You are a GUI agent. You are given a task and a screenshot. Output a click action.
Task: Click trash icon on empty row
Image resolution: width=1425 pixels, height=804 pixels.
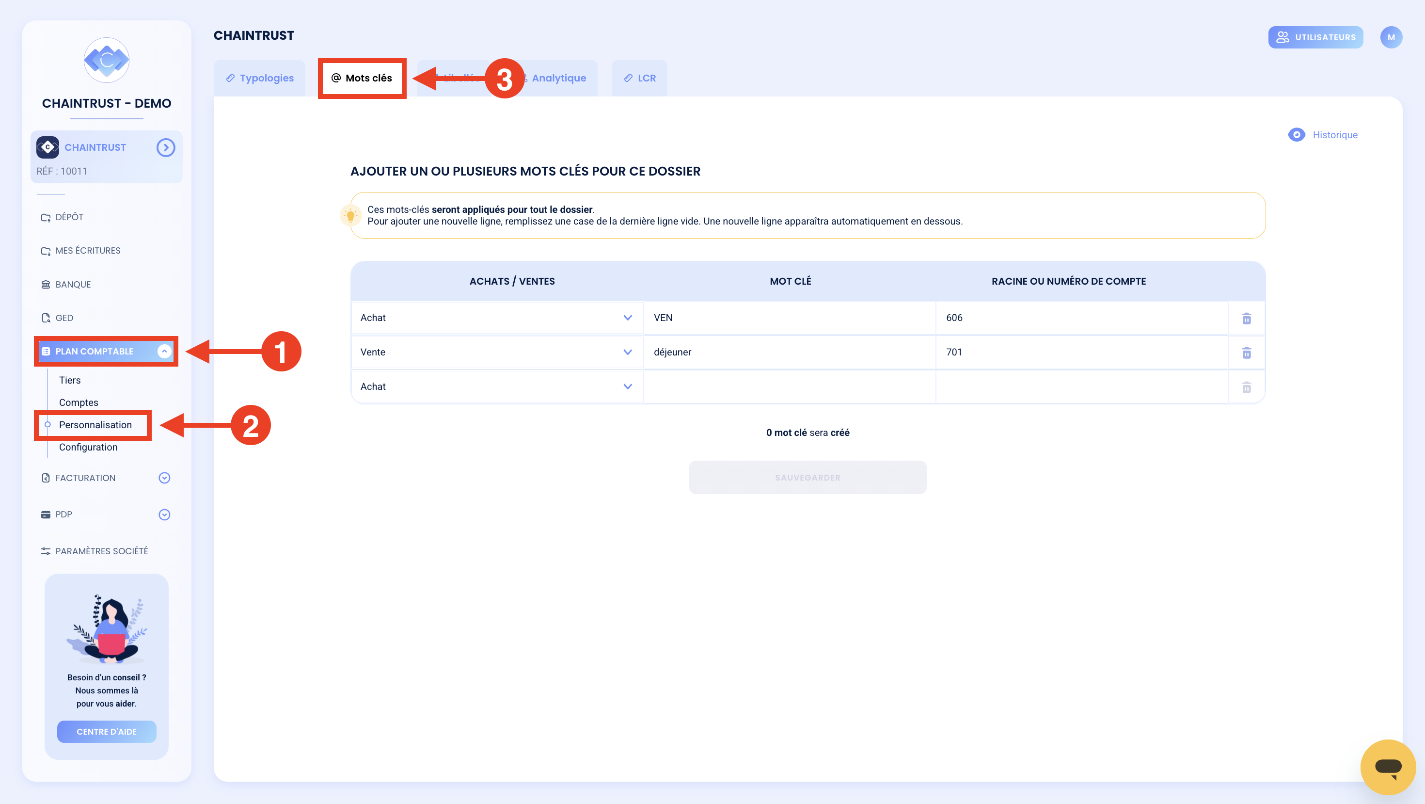coord(1246,387)
